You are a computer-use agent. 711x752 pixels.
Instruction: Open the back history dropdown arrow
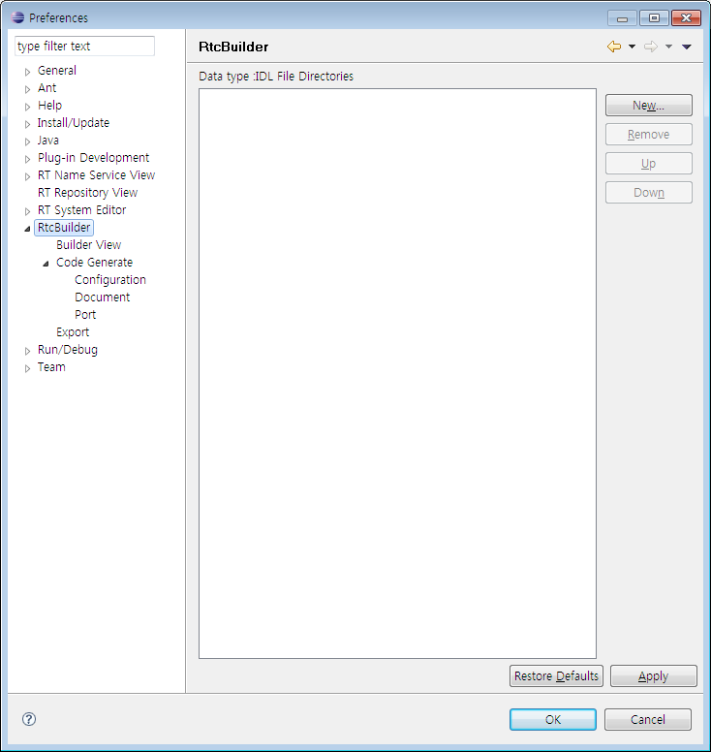(632, 47)
